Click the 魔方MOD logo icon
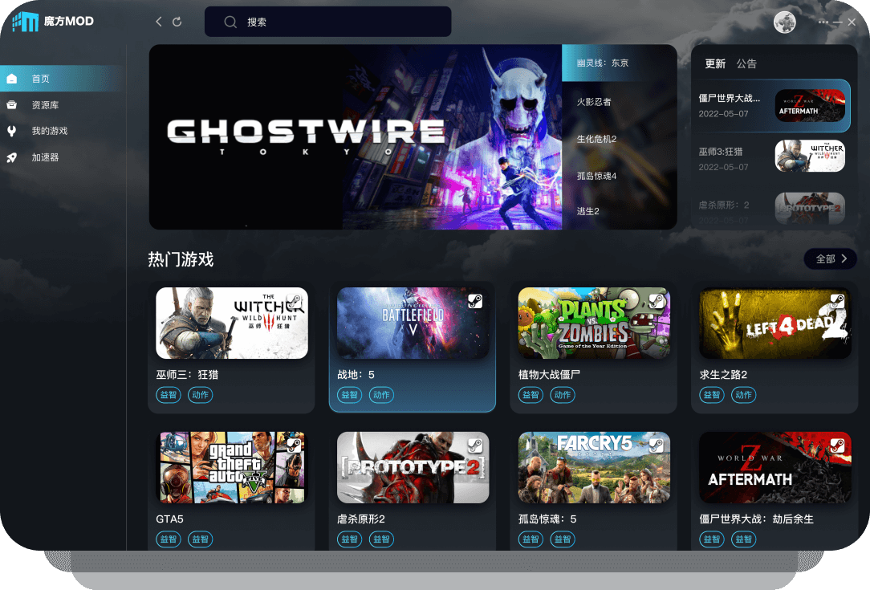 tap(25, 22)
